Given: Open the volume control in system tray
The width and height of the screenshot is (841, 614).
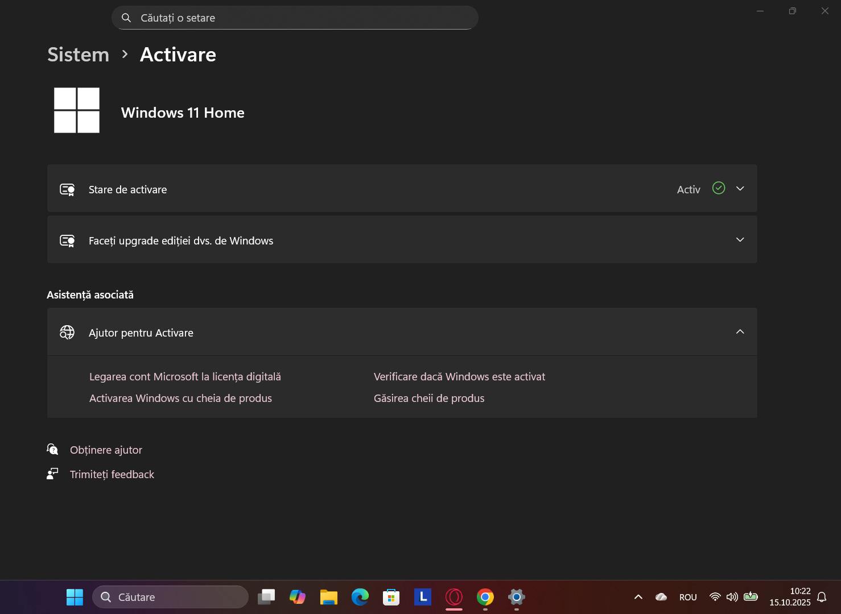Looking at the screenshot, I should (732, 597).
